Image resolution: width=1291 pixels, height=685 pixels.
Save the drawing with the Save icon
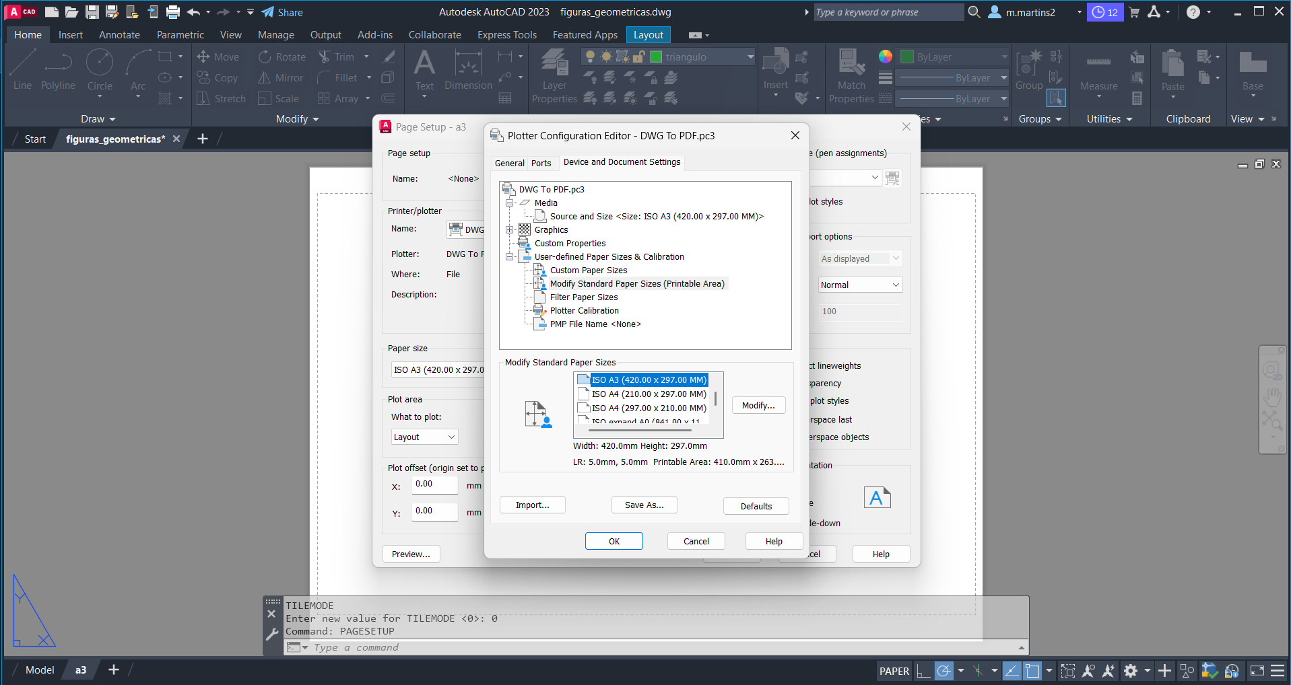(92, 12)
